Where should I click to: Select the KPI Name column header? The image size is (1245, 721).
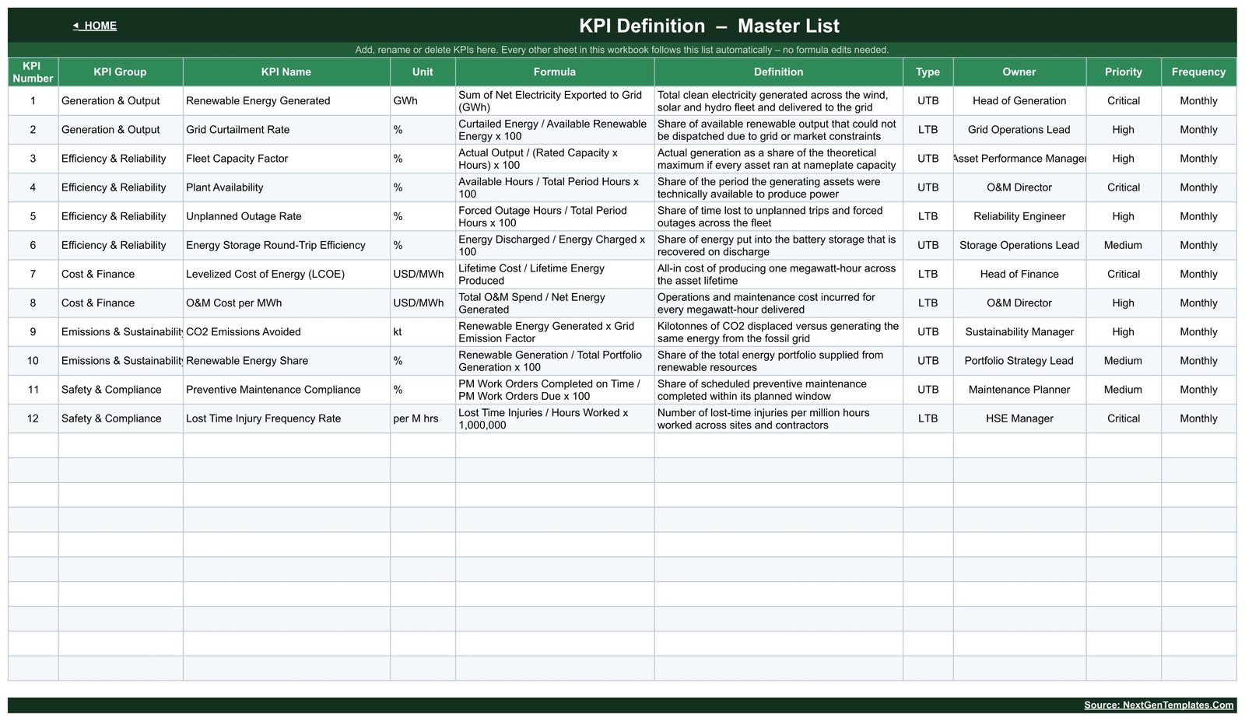click(286, 72)
